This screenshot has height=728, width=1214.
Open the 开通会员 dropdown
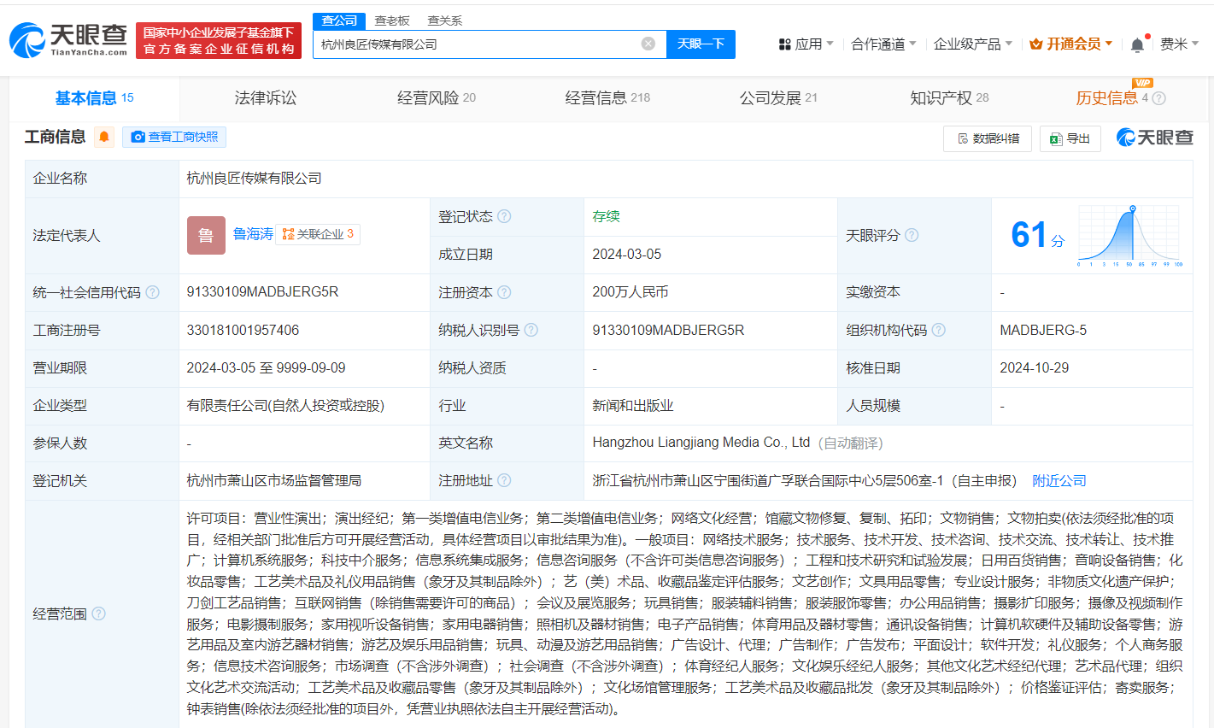pyautogui.click(x=1071, y=44)
